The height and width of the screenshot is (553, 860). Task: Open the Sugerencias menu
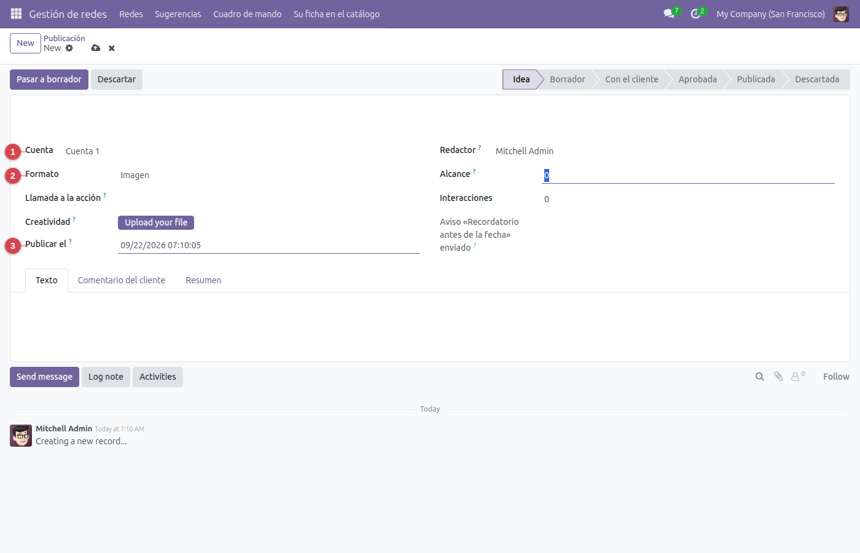point(178,14)
